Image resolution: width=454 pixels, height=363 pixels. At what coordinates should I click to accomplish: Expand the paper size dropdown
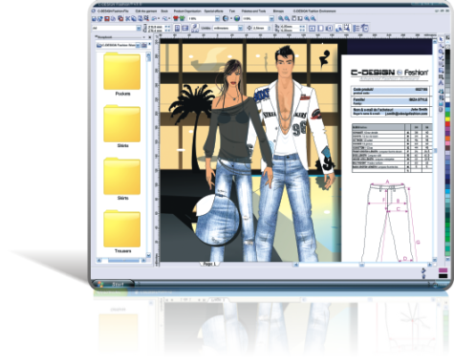click(x=139, y=29)
